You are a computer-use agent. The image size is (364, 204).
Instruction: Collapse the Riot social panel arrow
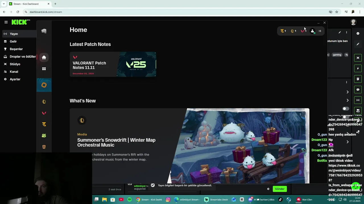point(320,31)
